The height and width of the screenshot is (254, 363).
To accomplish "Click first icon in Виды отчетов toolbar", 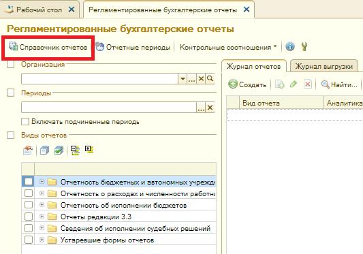I will coord(28,150).
